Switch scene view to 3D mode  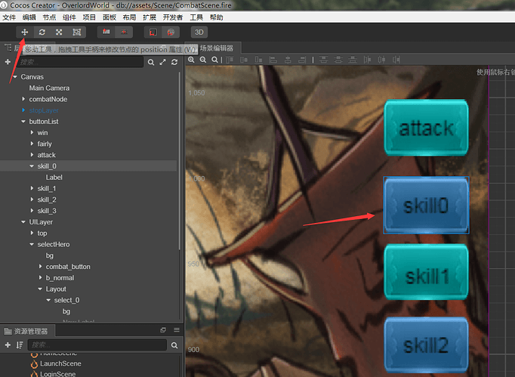[199, 32]
